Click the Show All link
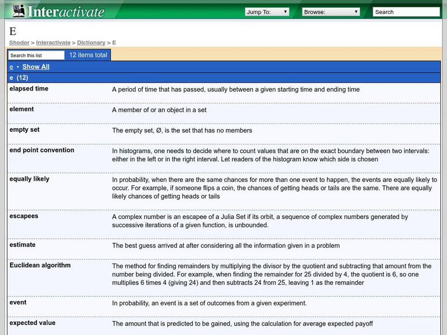 36,67
